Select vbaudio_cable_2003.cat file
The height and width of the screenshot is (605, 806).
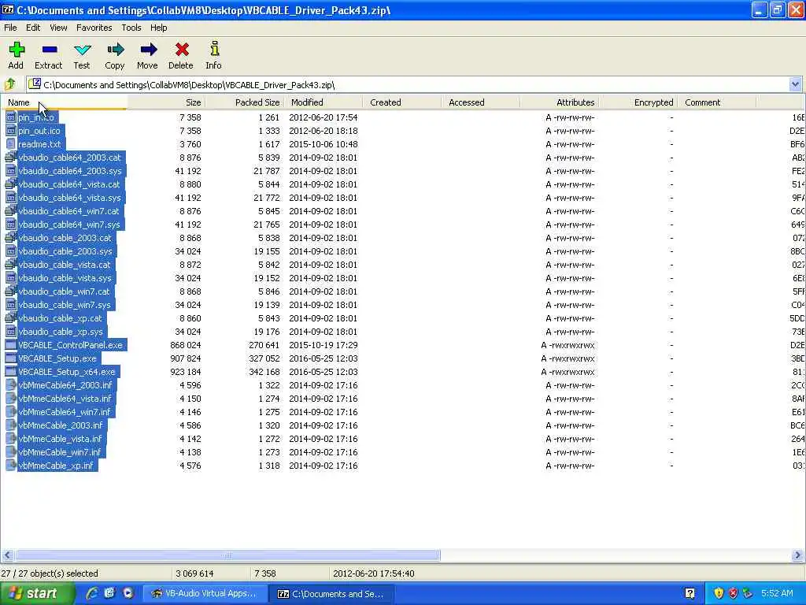tap(65, 238)
